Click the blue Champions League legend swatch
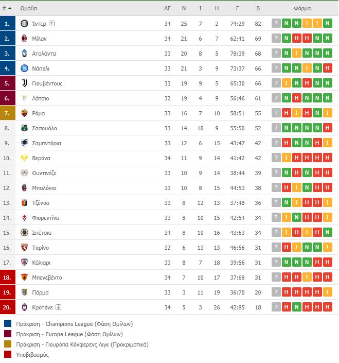The width and height of the screenshot is (339, 363). point(7,324)
